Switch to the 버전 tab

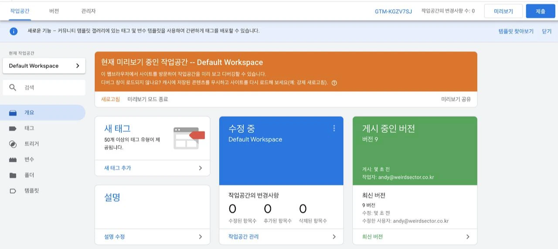pos(54,11)
